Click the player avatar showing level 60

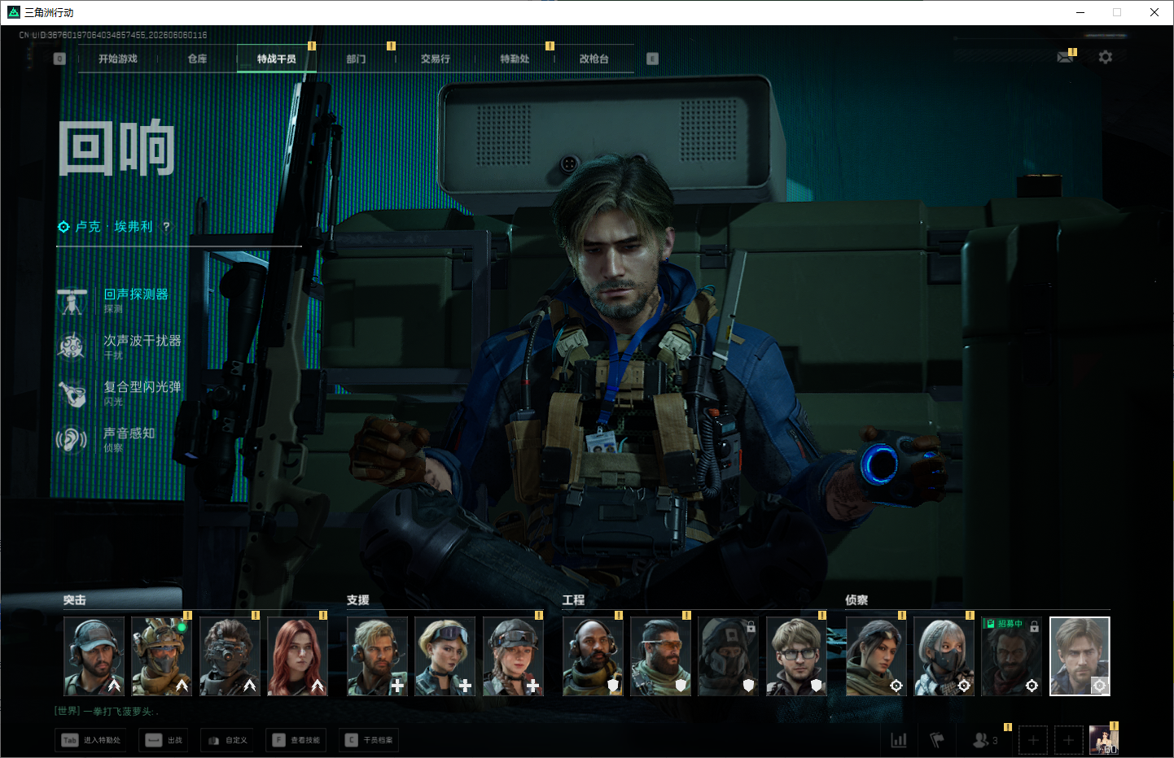pyautogui.click(x=1104, y=740)
